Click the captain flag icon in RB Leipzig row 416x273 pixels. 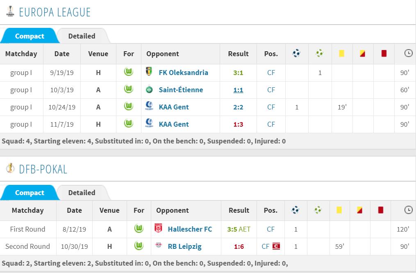point(276,246)
